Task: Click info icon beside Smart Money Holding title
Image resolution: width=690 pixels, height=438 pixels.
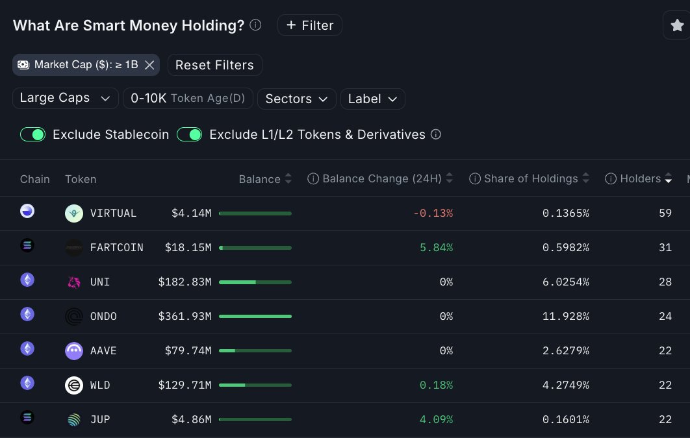Action: point(255,25)
